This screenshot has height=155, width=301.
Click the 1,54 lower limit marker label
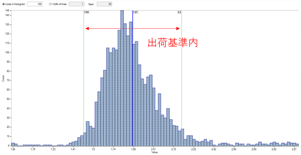click(87, 12)
